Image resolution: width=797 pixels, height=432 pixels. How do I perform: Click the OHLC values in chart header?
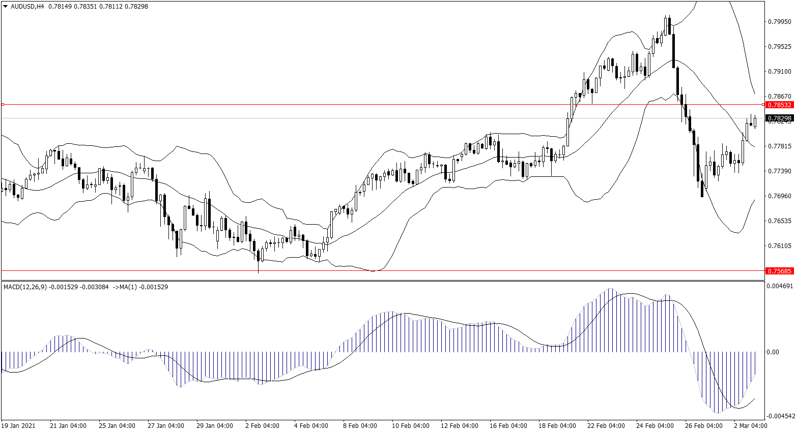point(98,7)
